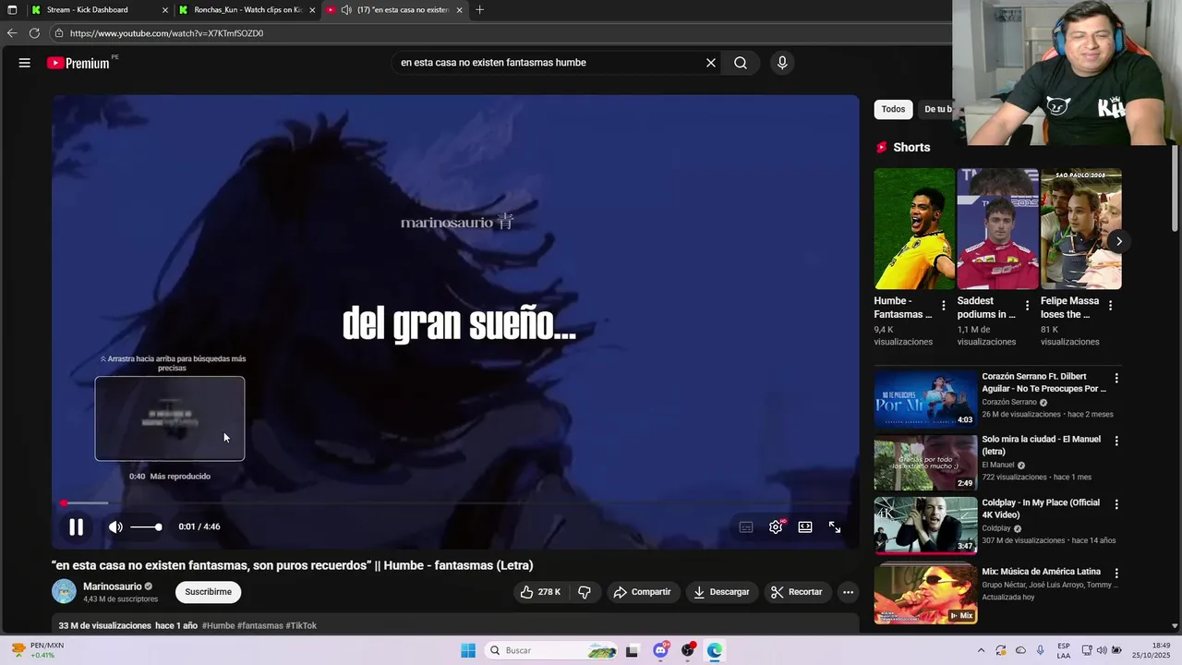Click the browser address bar URL
Screen dimensions: 1182x665
tap(166, 33)
